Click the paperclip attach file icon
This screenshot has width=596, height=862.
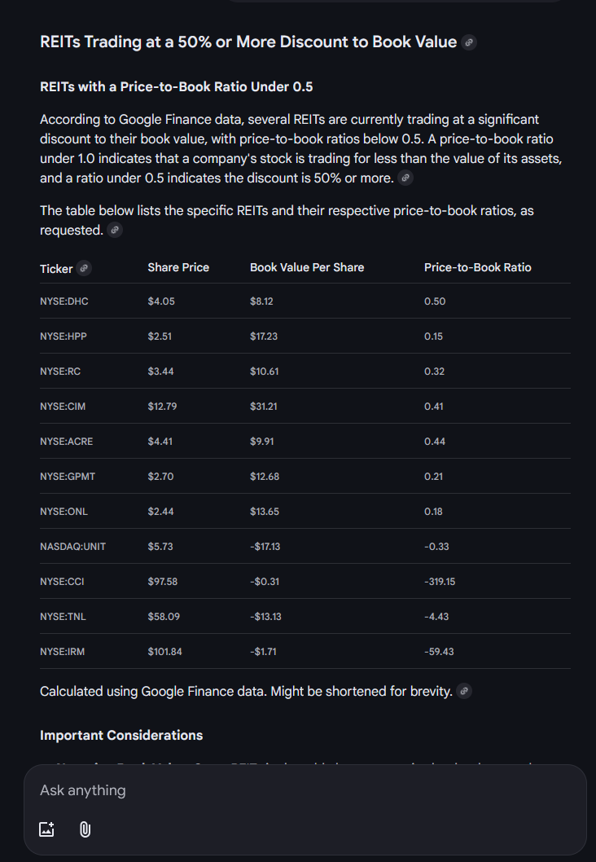coord(85,829)
